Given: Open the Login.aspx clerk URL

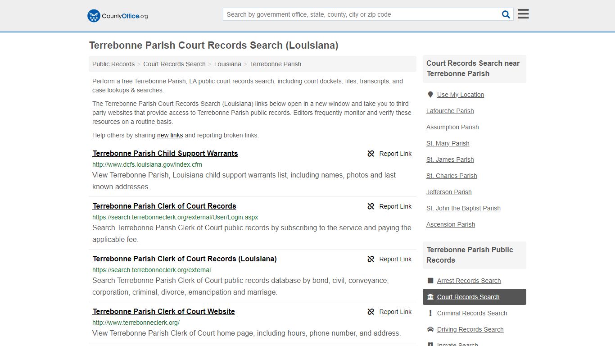Looking at the screenshot, I should click(x=175, y=217).
